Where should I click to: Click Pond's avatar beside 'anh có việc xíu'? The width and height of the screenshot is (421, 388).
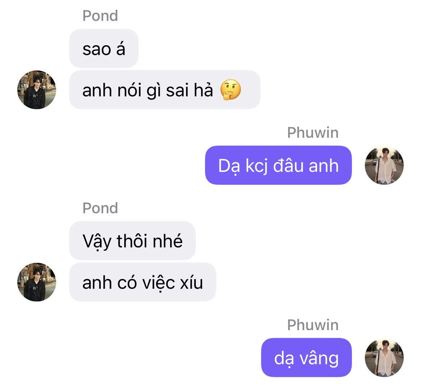point(37,282)
